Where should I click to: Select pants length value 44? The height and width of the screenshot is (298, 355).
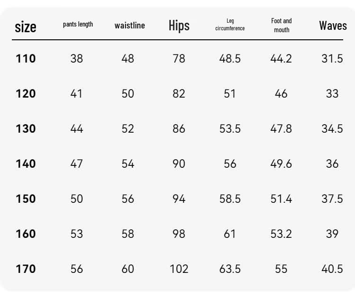pyautogui.click(x=77, y=129)
